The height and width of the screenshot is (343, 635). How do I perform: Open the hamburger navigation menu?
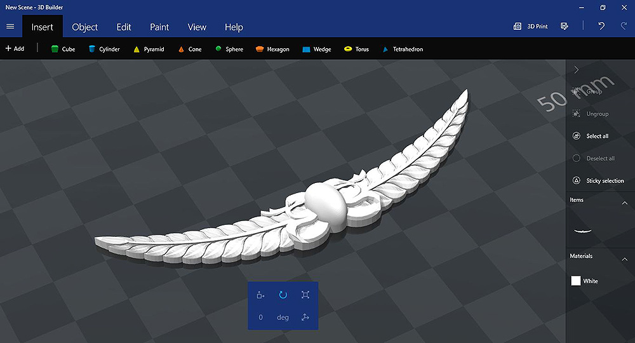coord(10,27)
